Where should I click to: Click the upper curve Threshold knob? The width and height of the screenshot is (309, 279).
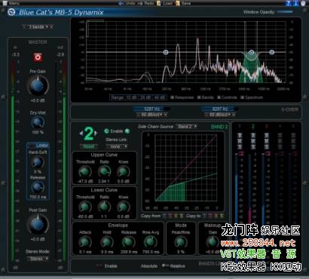pos(85,172)
